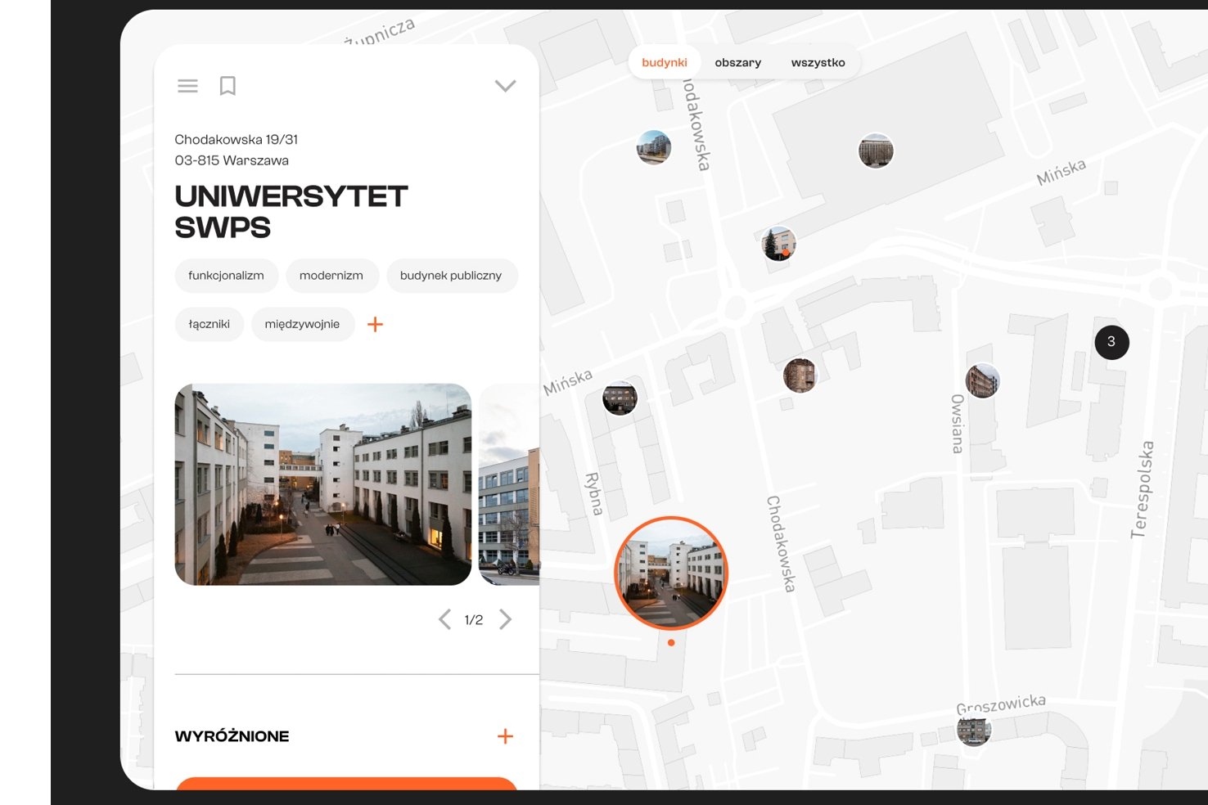Switch to the wszystko tab
1208x805 pixels.
pos(818,62)
